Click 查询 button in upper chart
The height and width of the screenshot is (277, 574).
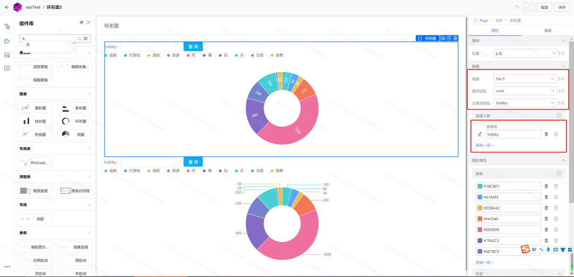193,47
